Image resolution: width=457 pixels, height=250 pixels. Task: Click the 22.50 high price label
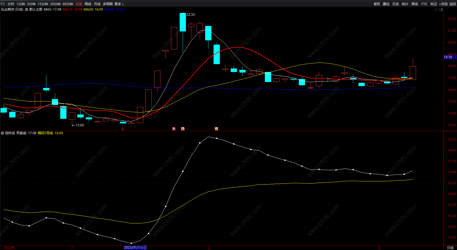point(191,15)
